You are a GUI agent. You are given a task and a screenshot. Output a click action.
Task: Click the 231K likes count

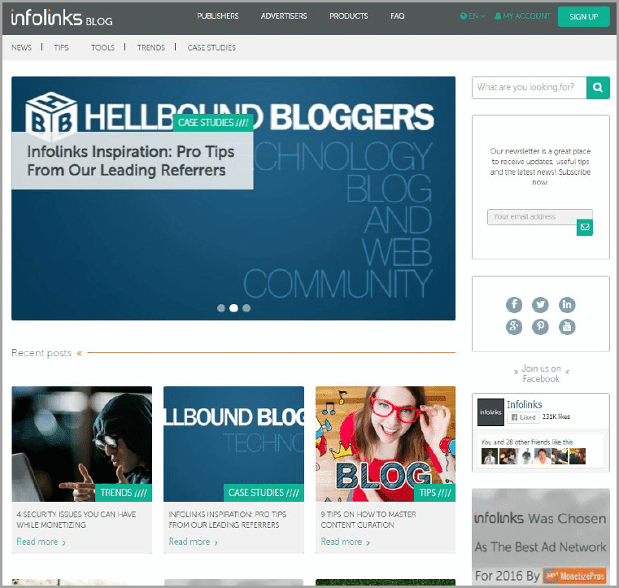(556, 416)
